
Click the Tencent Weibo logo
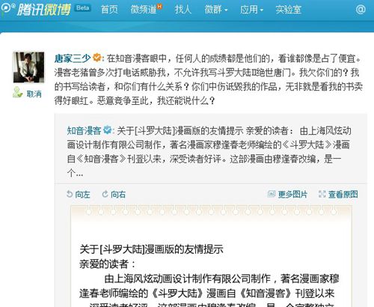point(36,10)
